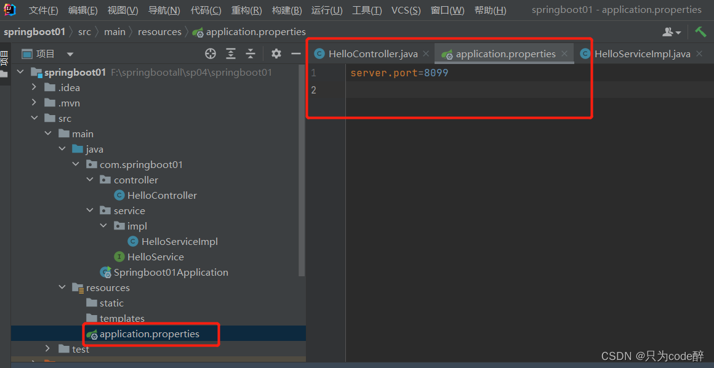Open the 导航(N) menu
This screenshot has height=368, width=714.
point(164,10)
